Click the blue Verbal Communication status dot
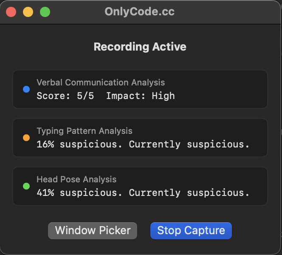282x255 pixels. (26, 89)
